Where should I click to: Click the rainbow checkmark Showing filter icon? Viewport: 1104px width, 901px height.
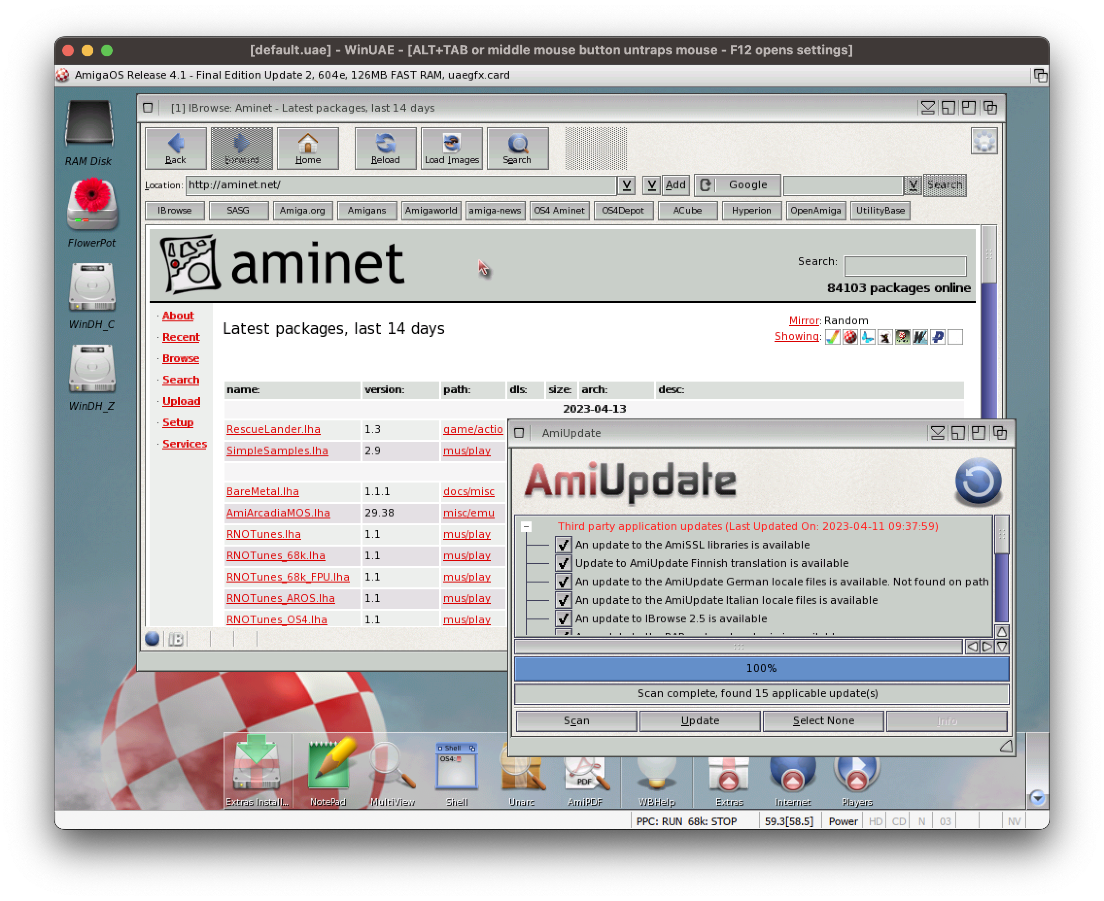point(833,337)
